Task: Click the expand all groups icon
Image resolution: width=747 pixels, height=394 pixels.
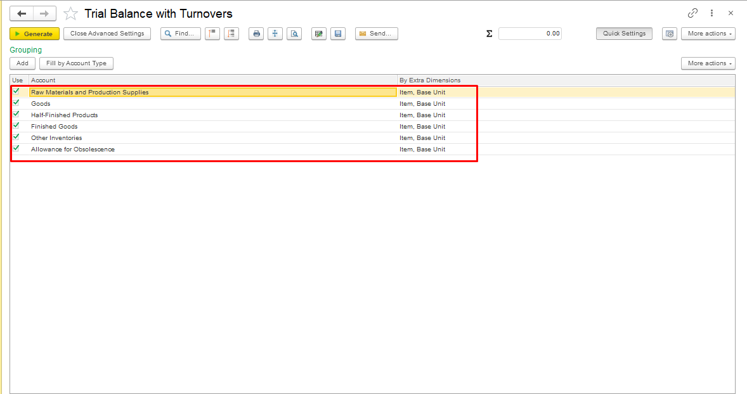Action: [x=231, y=34]
